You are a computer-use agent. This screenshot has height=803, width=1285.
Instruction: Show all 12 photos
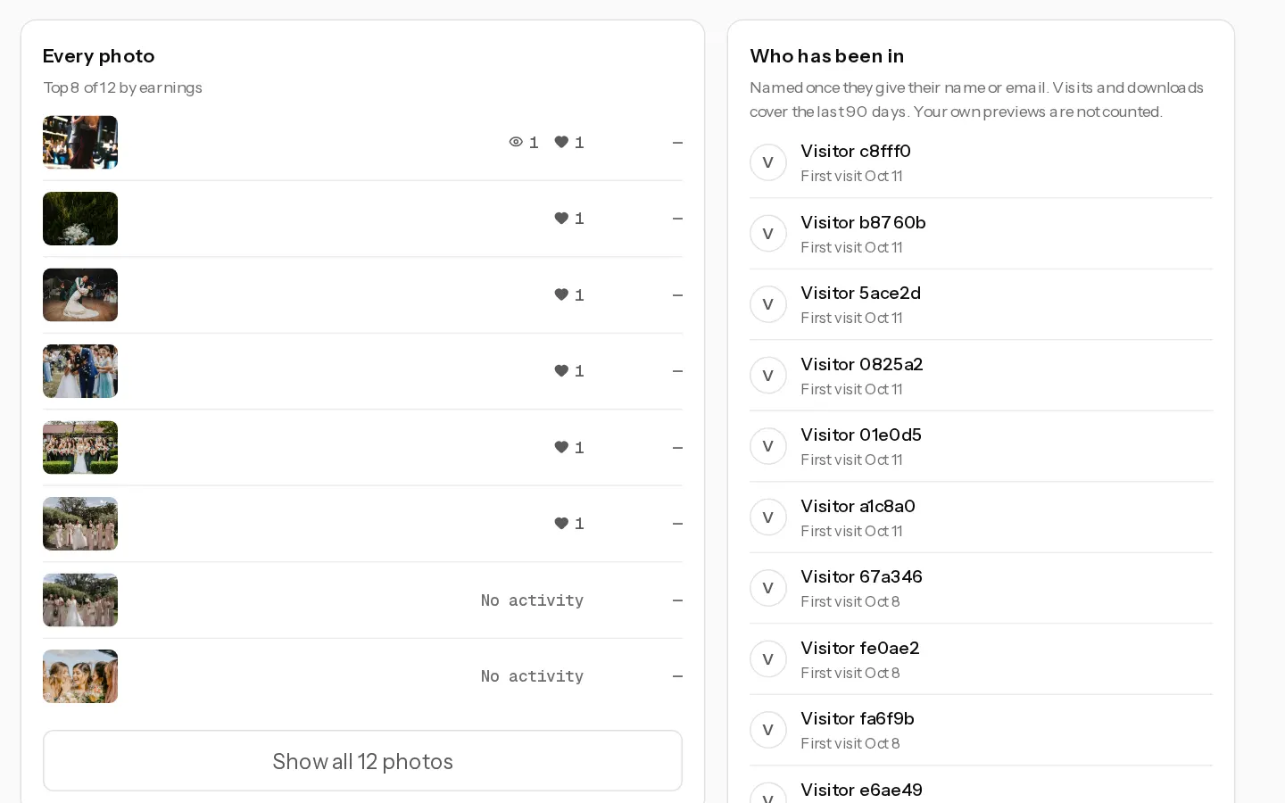point(362,761)
